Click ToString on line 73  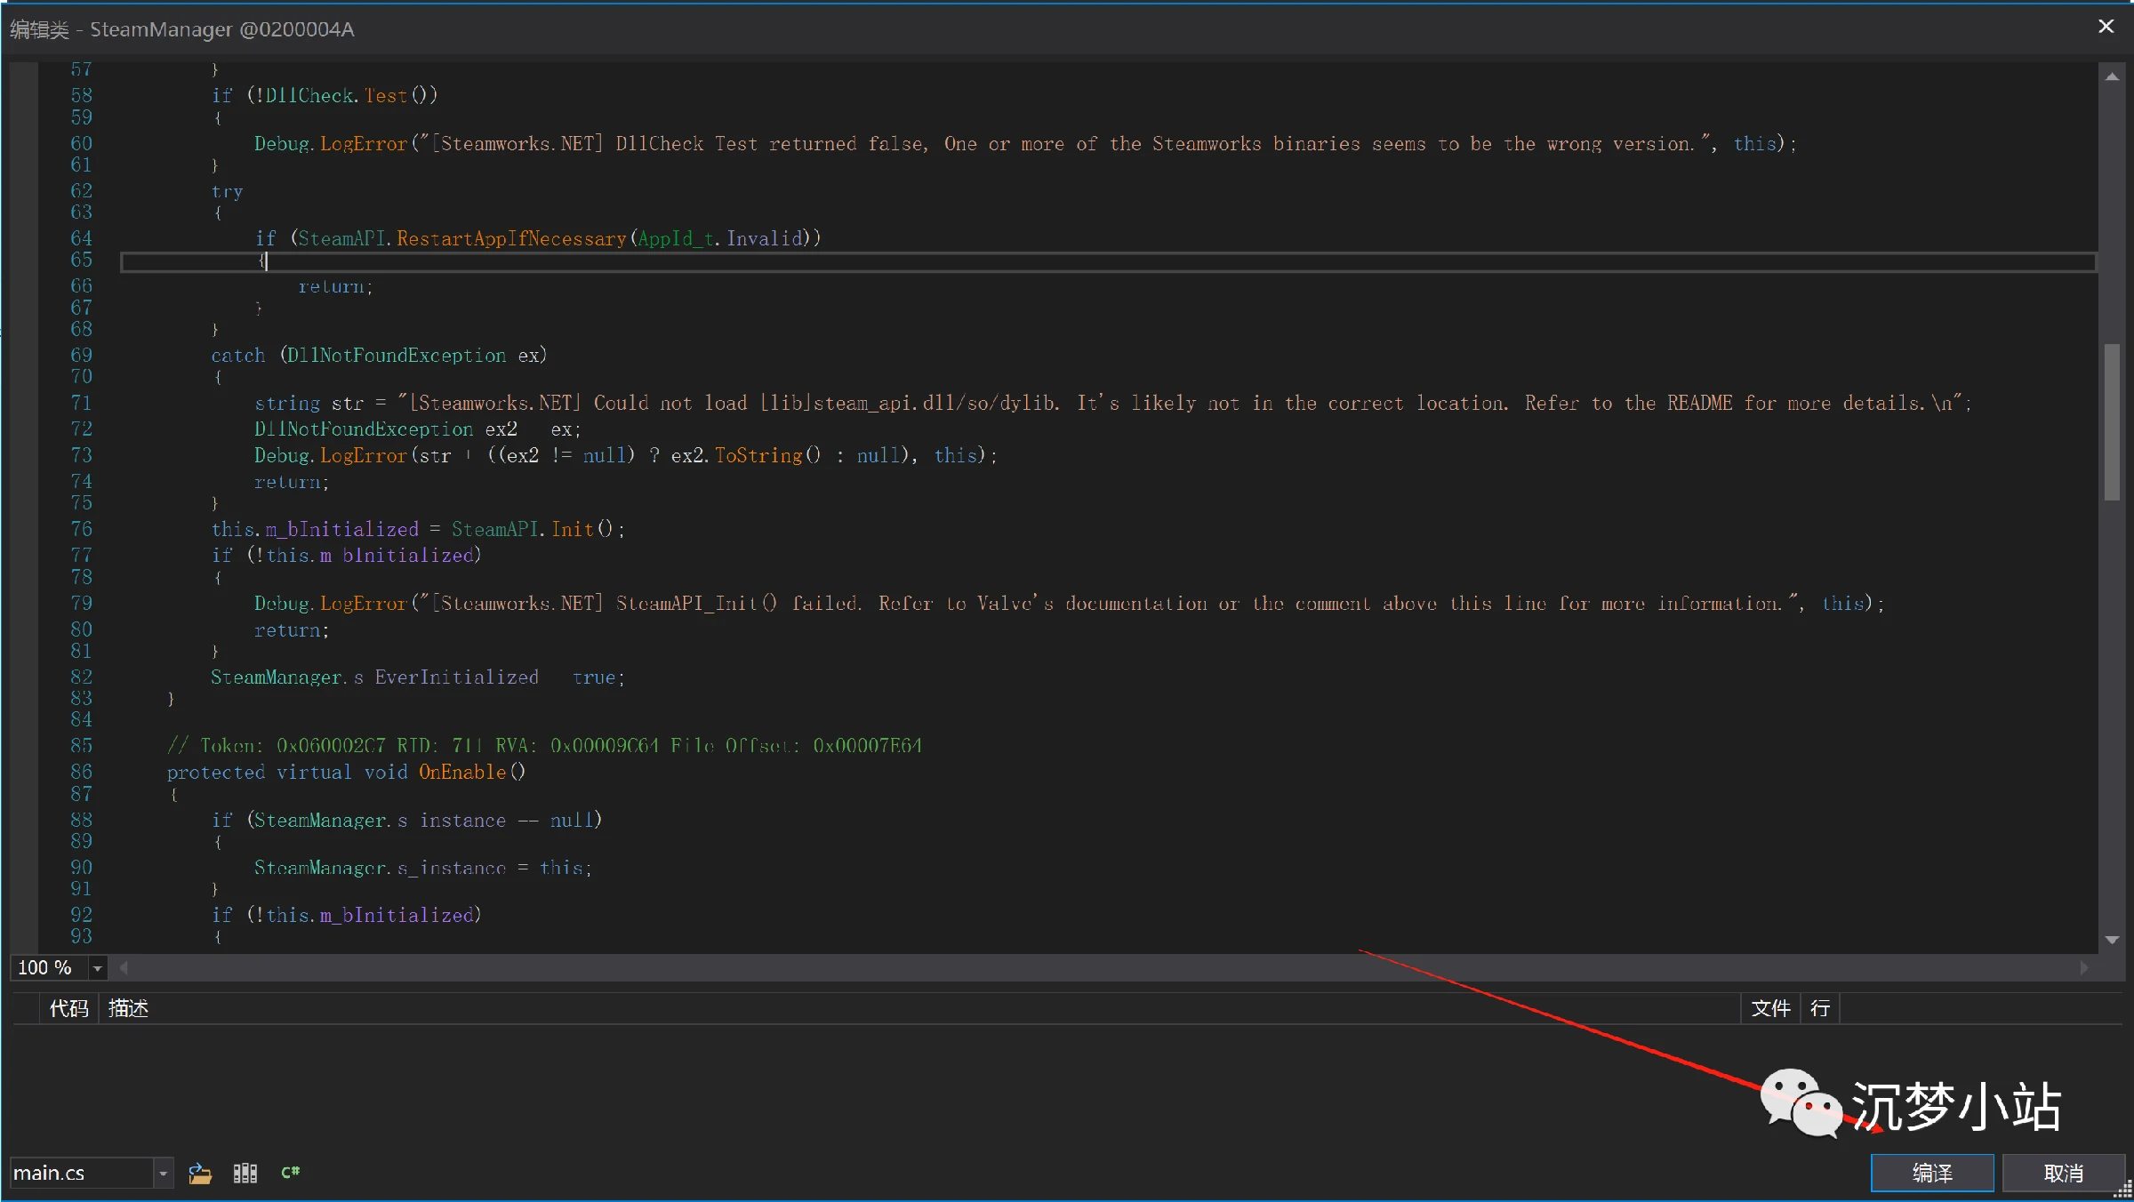(758, 455)
